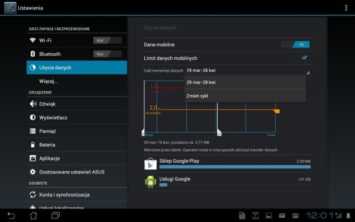The image size is (355, 222).
Task: Choose the Zmień cykl option
Action: (246, 96)
